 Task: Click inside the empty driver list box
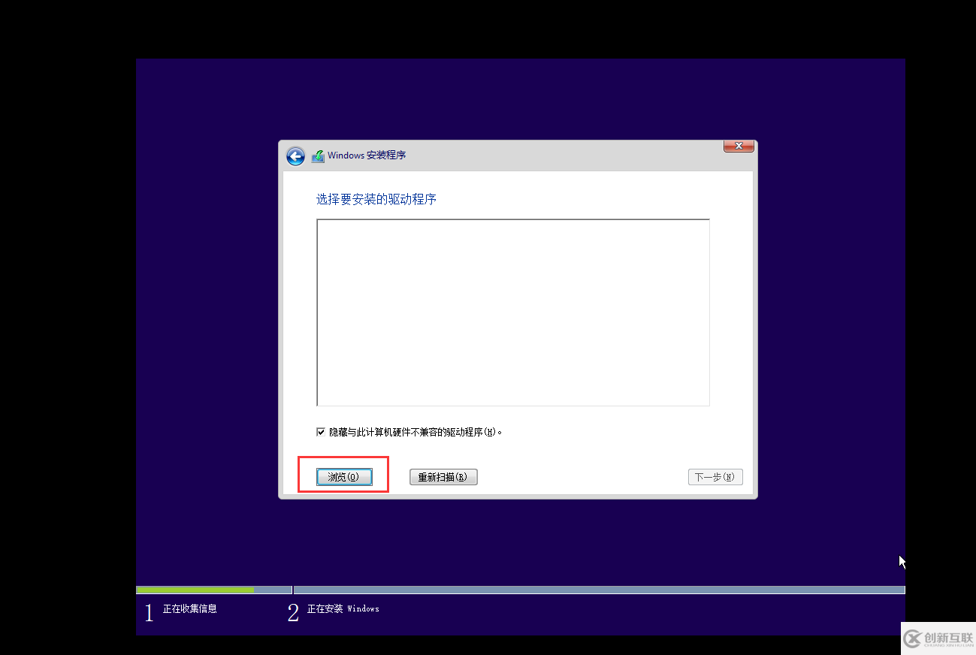[x=513, y=312]
